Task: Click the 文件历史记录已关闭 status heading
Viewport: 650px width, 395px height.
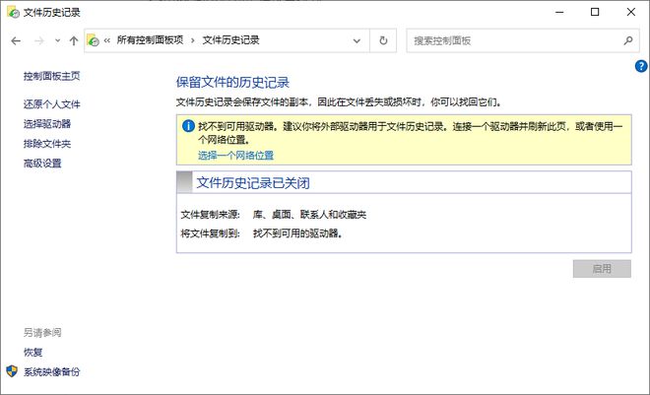Action: click(x=253, y=183)
